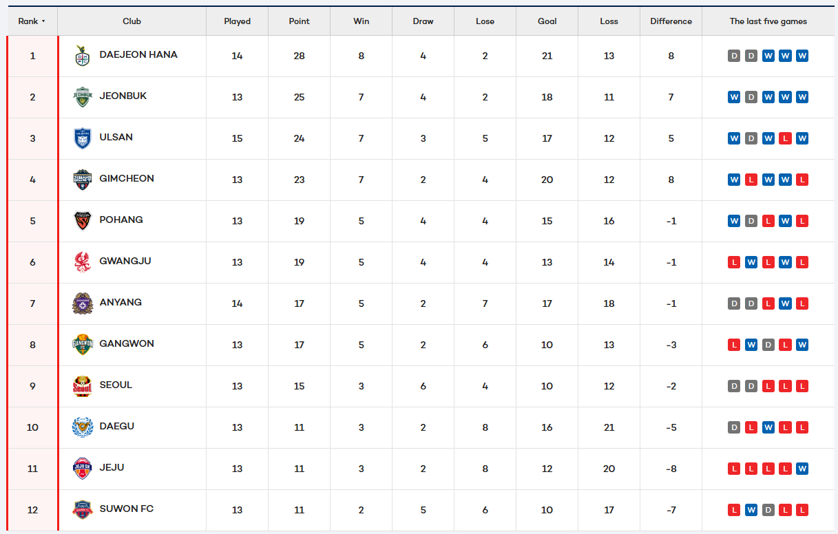Click the Seoul club logo

[x=83, y=386]
